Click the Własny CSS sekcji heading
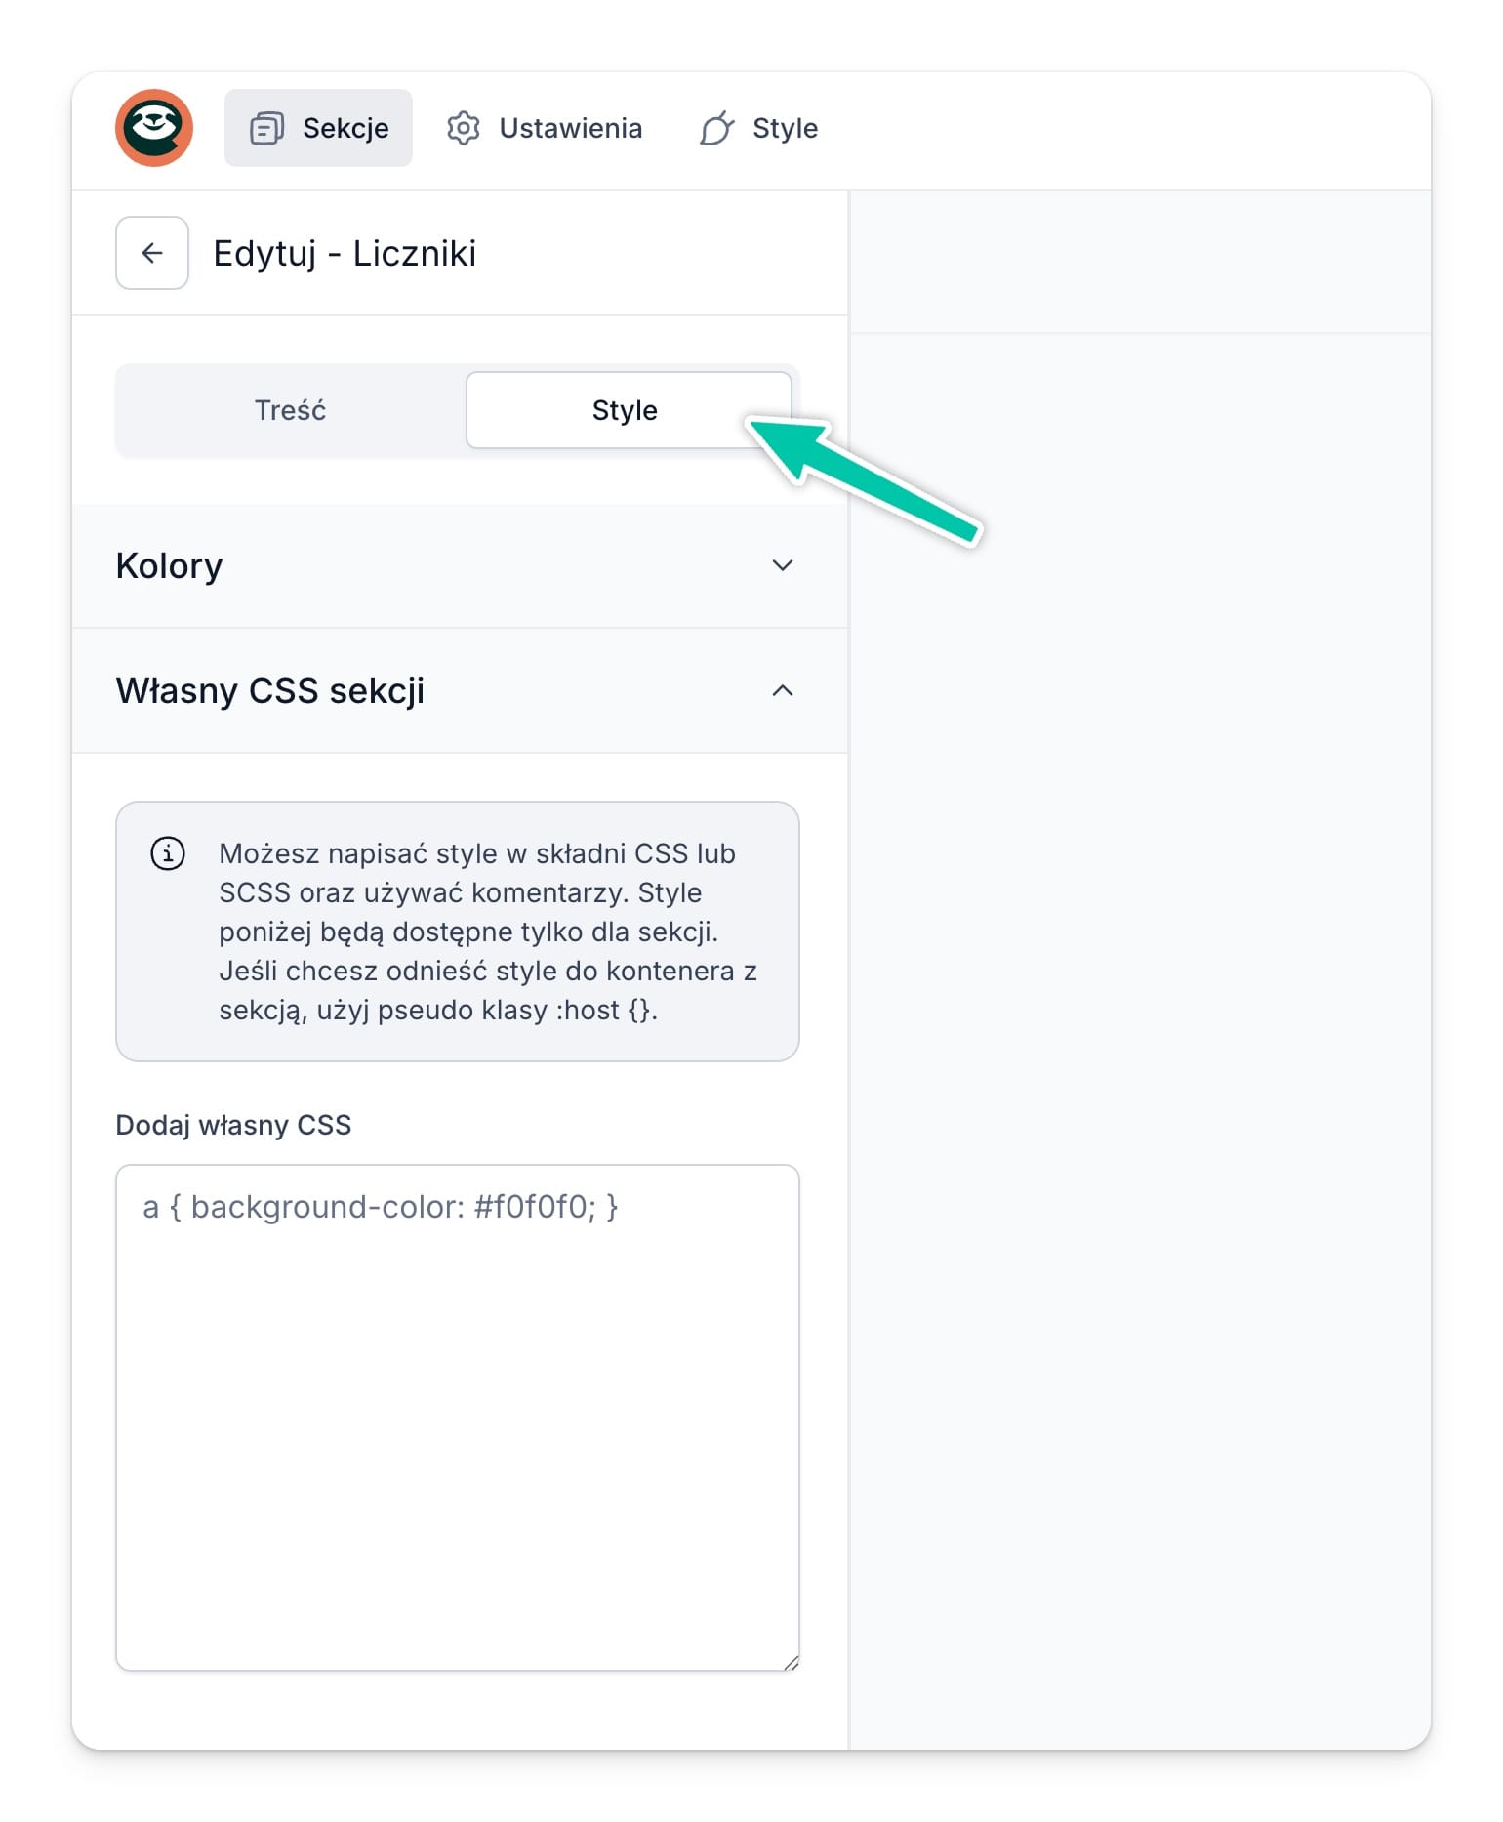The width and height of the screenshot is (1503, 1822). pos(270,690)
